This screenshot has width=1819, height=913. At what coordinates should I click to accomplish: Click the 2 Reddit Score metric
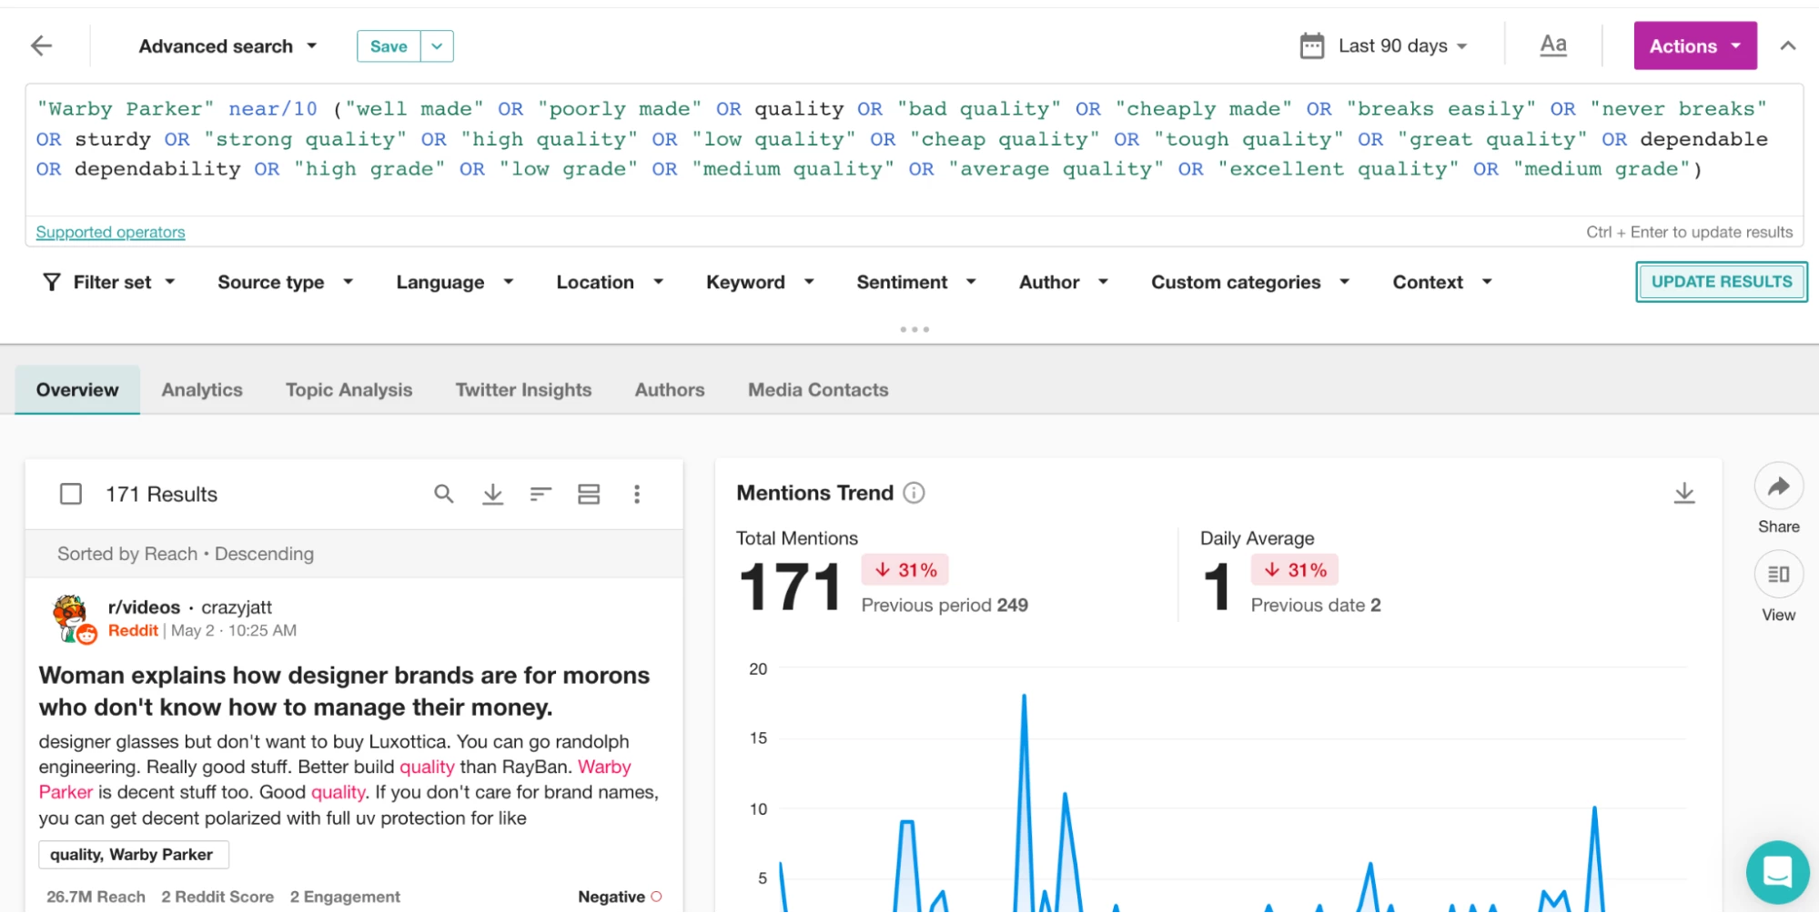[x=217, y=897]
